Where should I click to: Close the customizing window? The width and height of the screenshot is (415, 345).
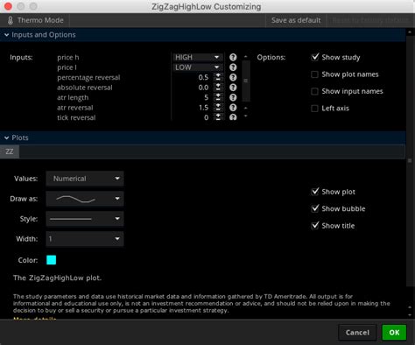point(8,6)
